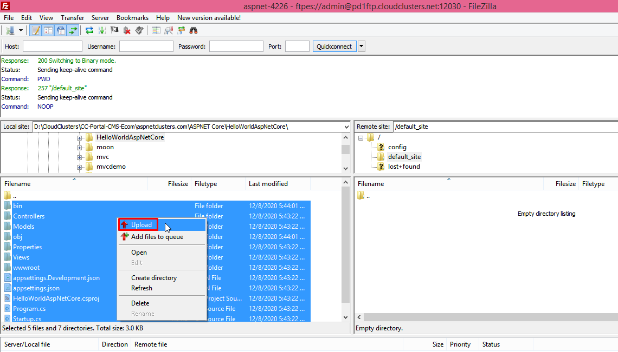618x352 pixels.
Task: Reconnect to last server toolbar icon
Action: coord(139,30)
